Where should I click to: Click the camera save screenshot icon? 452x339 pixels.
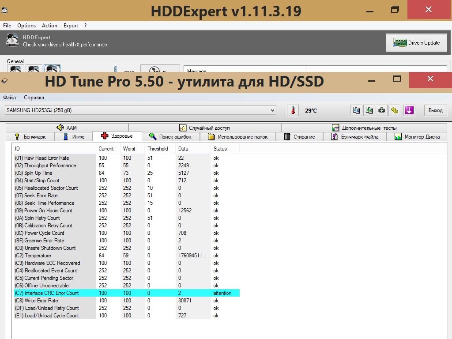tap(382, 110)
